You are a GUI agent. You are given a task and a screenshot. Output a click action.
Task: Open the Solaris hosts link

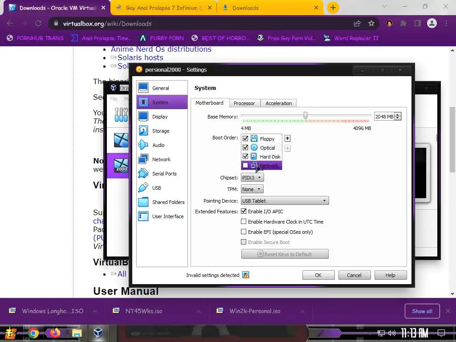click(140, 57)
